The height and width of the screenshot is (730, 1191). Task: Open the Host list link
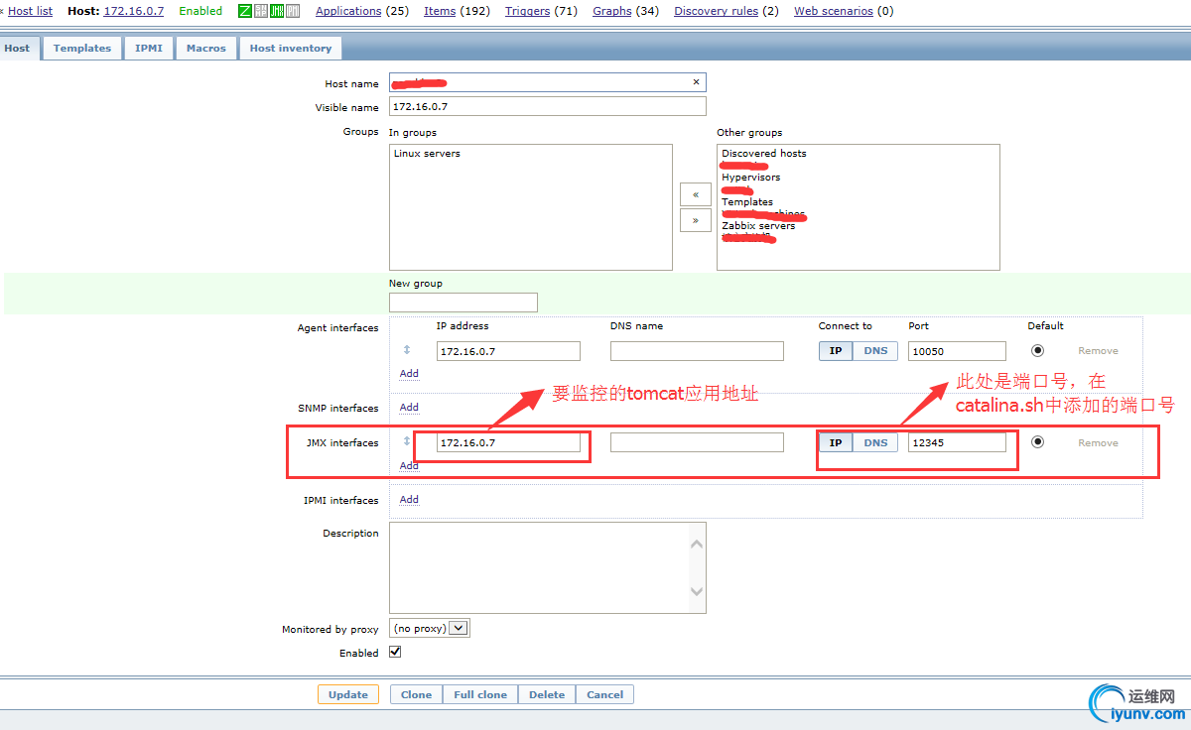pos(31,11)
